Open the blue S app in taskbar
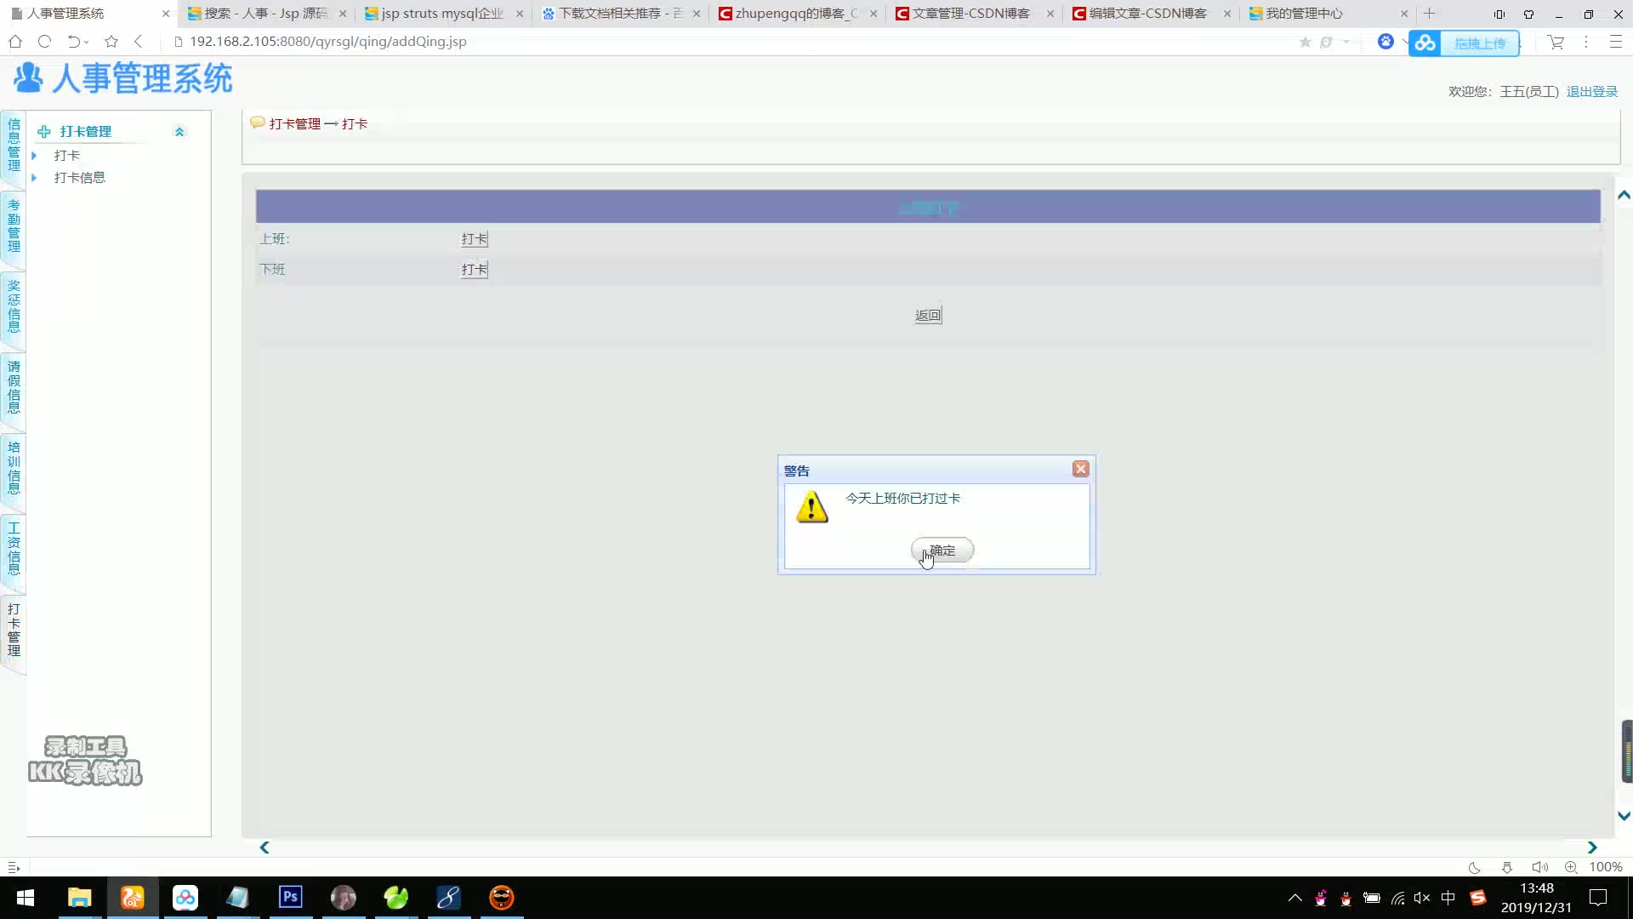The width and height of the screenshot is (1633, 919). click(x=448, y=898)
